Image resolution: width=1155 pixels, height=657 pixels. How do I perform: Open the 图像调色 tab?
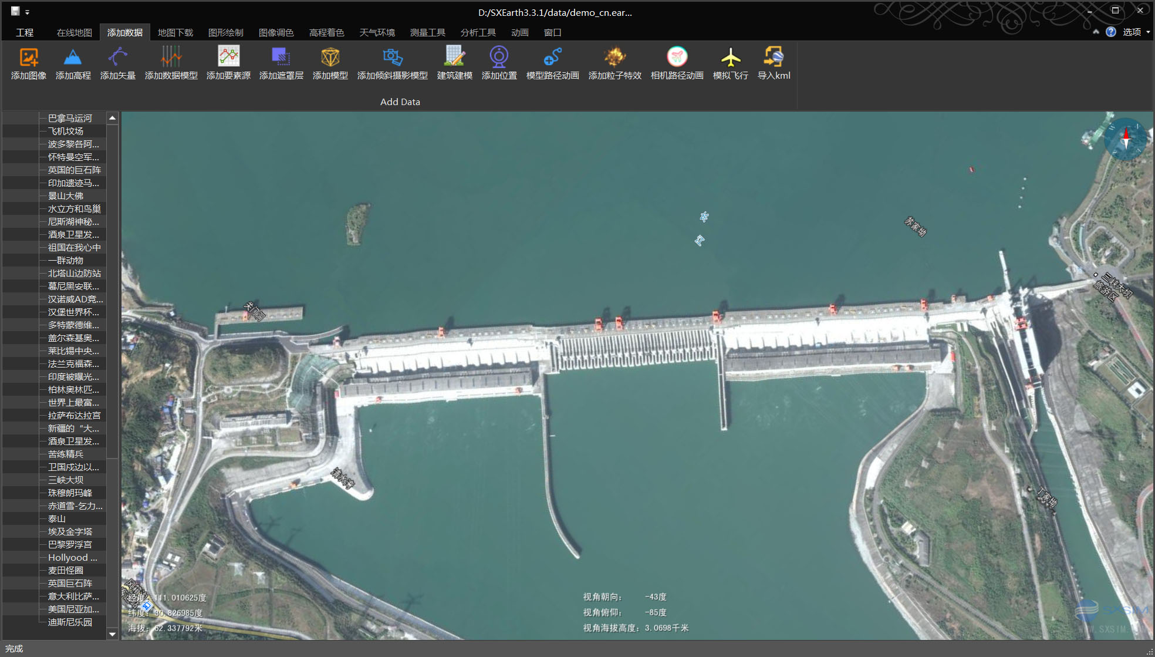[276, 32]
